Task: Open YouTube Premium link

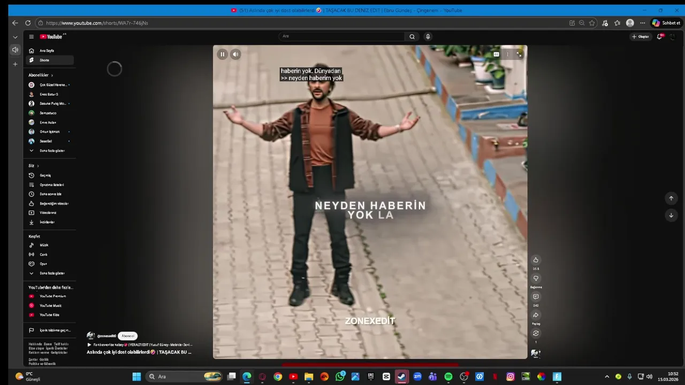Action: point(49,296)
